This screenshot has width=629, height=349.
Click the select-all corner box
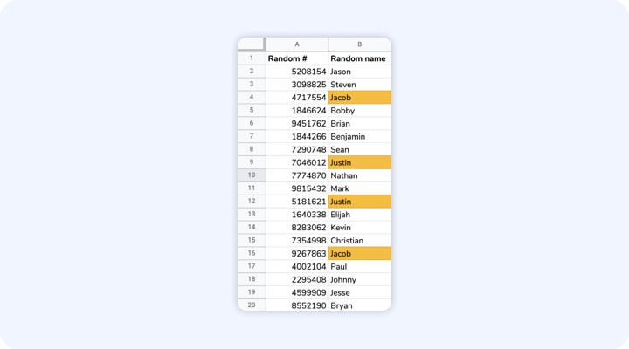(251, 44)
